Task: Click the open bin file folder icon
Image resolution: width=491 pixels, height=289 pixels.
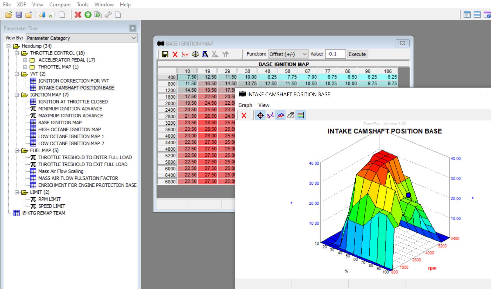Action: [8, 14]
